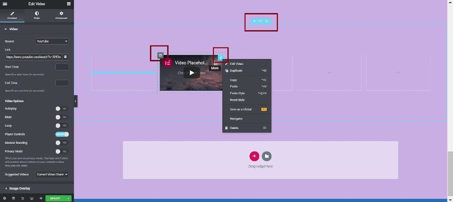Screen dimensions: 453x202
Task: Enable the Autoplay toggle
Action: (62, 109)
